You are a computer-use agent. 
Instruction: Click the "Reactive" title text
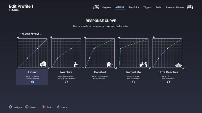click(66, 72)
